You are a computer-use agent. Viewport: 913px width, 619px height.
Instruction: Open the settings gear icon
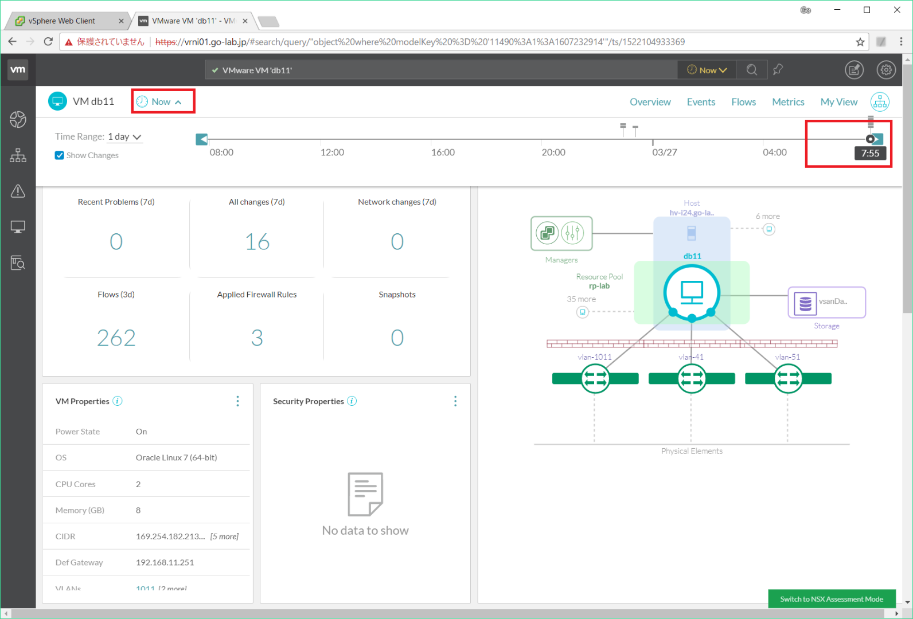tap(886, 70)
